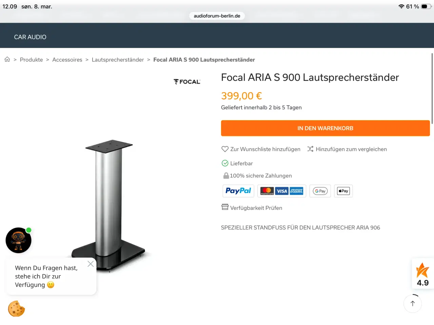
Task: Toggle the wishlist heart for this product
Action: tap(225, 149)
